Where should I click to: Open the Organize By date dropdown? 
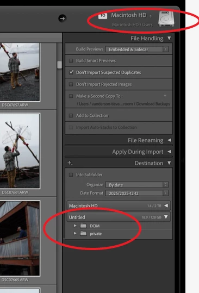137,185
